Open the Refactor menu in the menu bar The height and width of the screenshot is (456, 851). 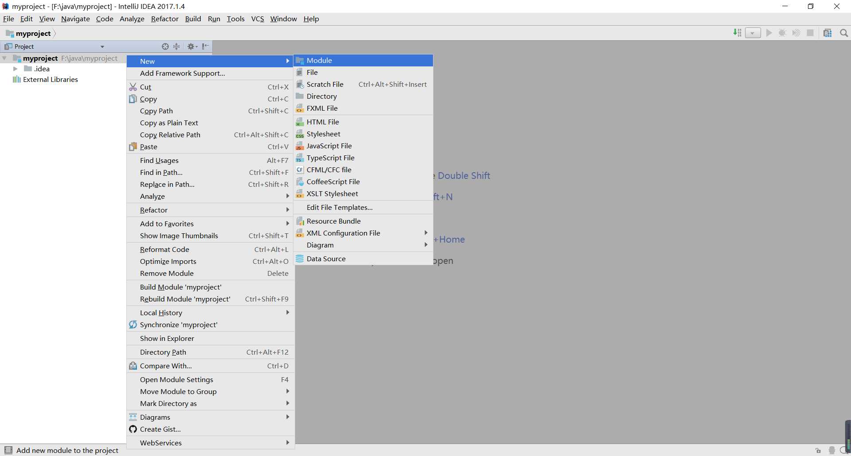tap(164, 19)
